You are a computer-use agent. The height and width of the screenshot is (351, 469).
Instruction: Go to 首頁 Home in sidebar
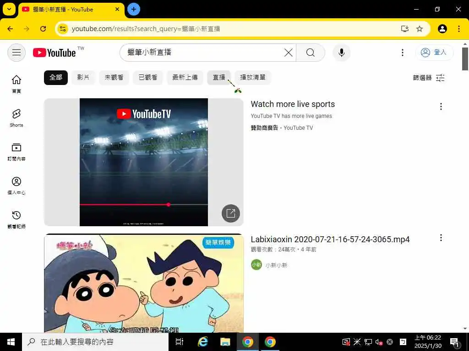[16, 84]
